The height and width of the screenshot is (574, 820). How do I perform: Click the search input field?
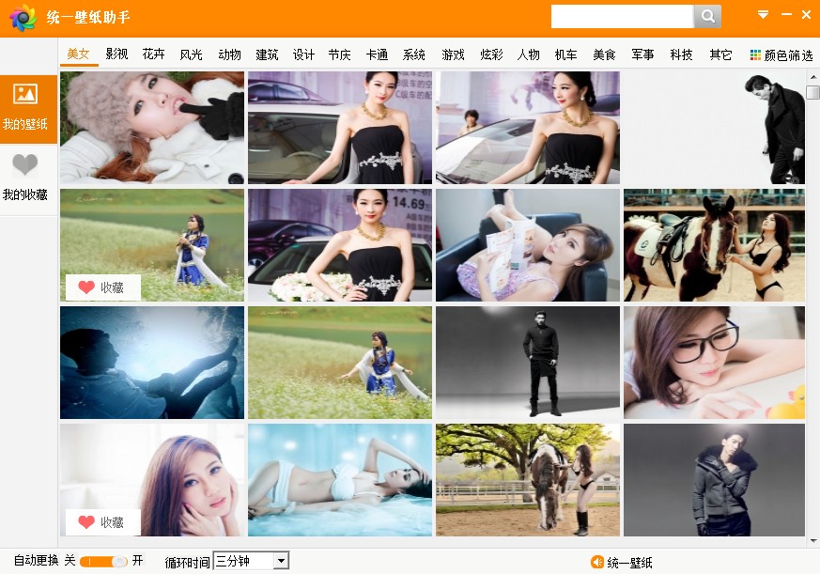coord(623,17)
